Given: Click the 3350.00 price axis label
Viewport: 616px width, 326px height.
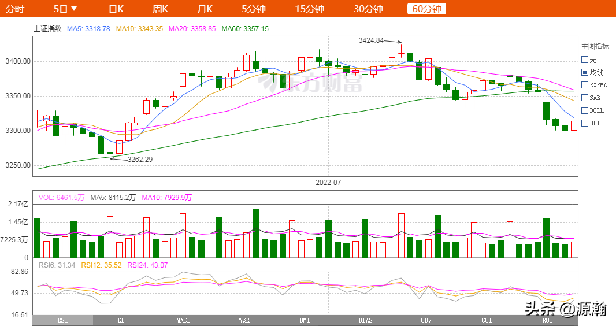Looking at the screenshot, I should (18, 96).
